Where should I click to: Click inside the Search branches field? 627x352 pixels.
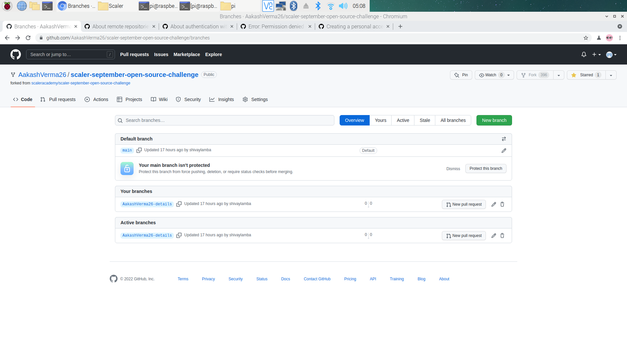[224, 120]
